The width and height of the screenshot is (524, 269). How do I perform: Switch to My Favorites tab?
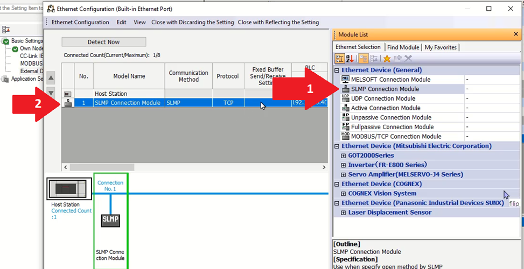tap(441, 47)
